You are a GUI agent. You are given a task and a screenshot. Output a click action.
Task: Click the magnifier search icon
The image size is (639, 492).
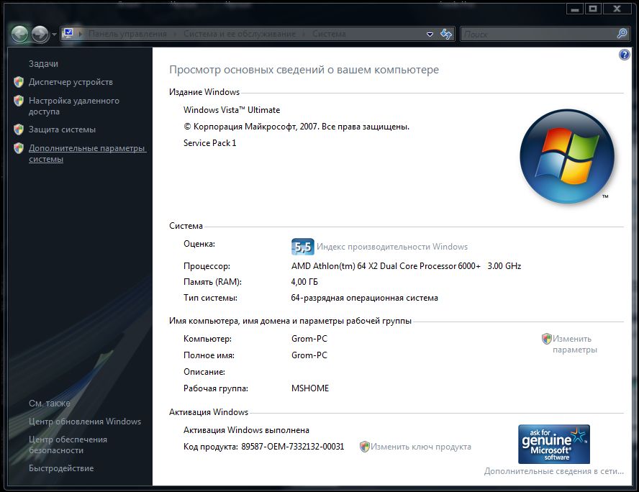point(622,33)
